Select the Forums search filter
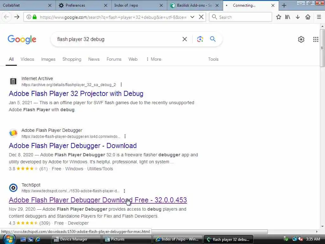Image resolution: width=325 pixels, height=244 pixels. [114, 59]
